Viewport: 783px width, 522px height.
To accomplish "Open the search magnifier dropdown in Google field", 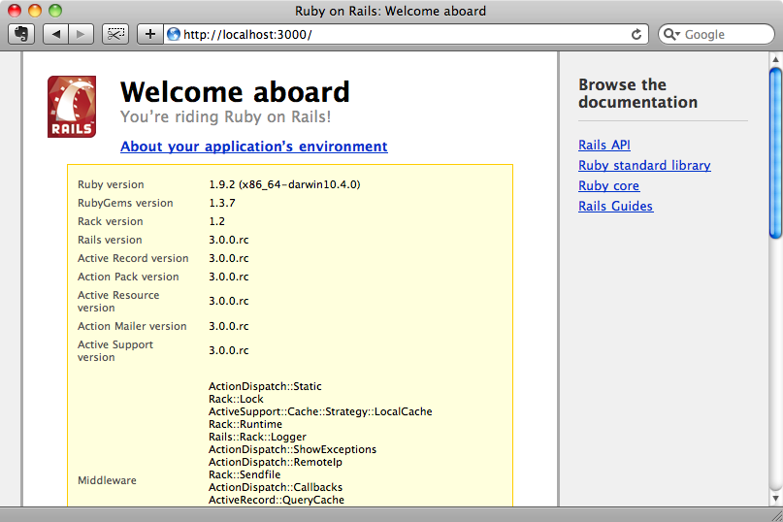I will click(x=671, y=35).
